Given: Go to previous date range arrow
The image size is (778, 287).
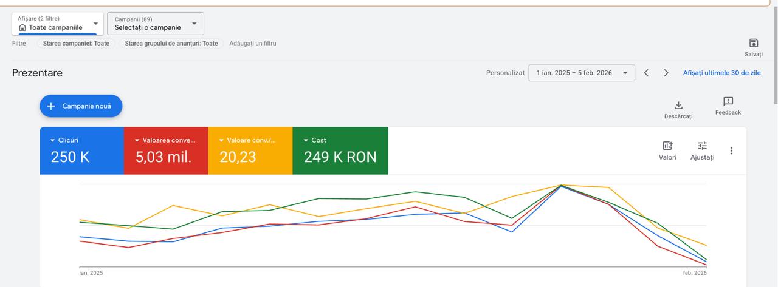Looking at the screenshot, I should [646, 73].
